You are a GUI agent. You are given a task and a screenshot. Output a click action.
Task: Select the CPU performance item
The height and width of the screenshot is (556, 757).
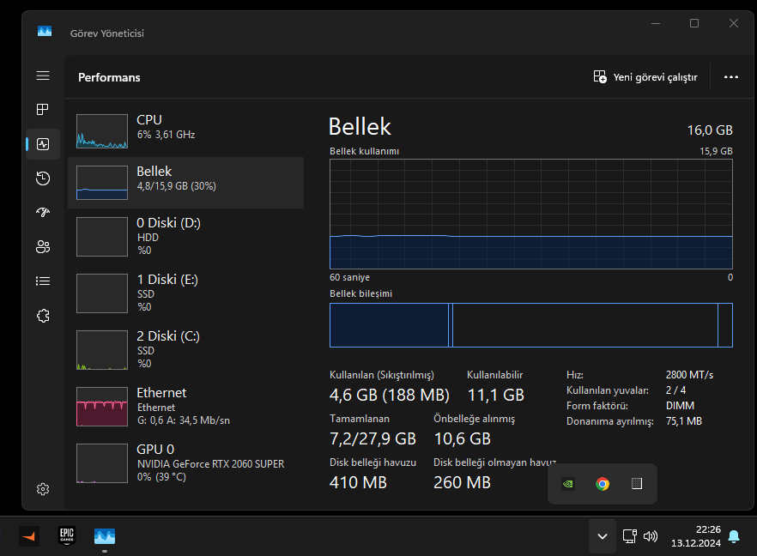[185, 129]
